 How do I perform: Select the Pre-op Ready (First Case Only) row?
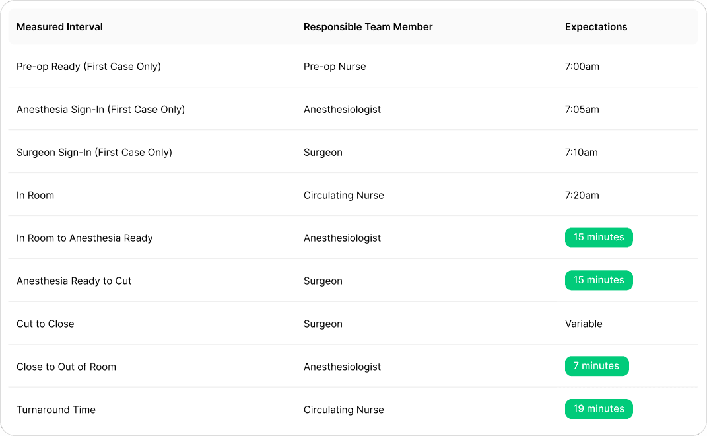88,67
